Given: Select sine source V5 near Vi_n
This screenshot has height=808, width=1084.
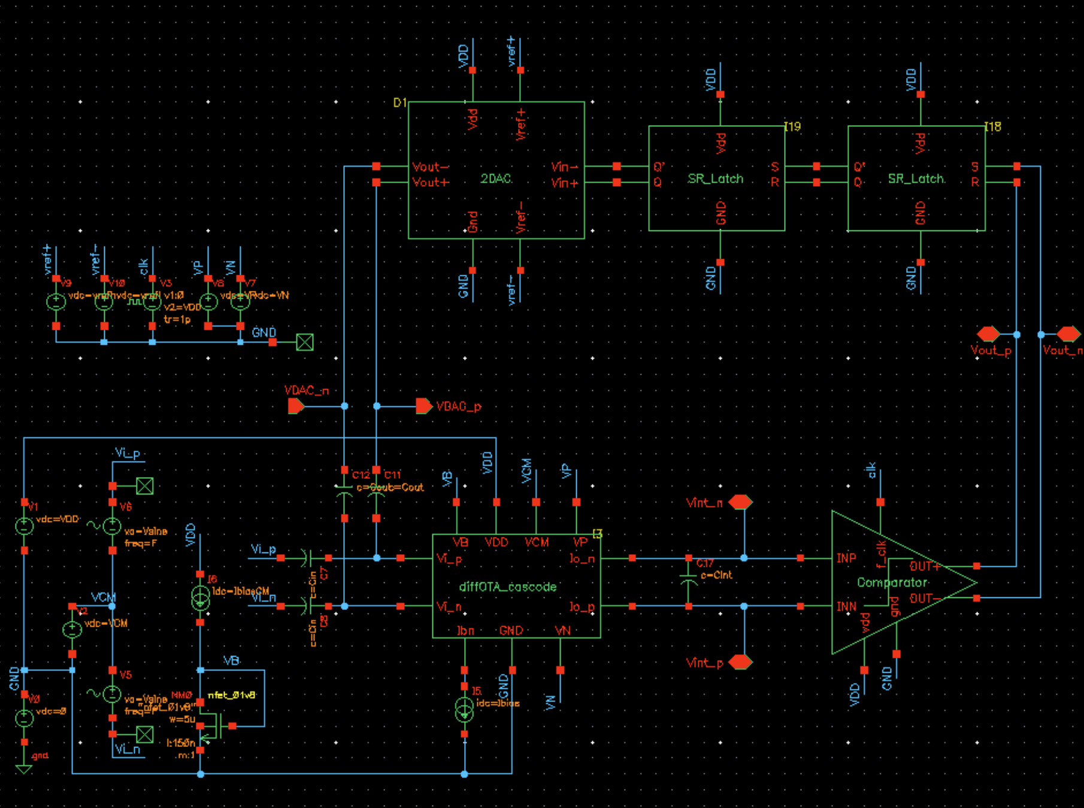Looking at the screenshot, I should point(112,694).
